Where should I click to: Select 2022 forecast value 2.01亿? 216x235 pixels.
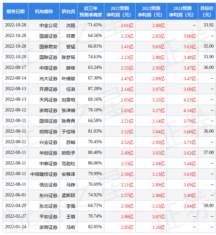127,25
